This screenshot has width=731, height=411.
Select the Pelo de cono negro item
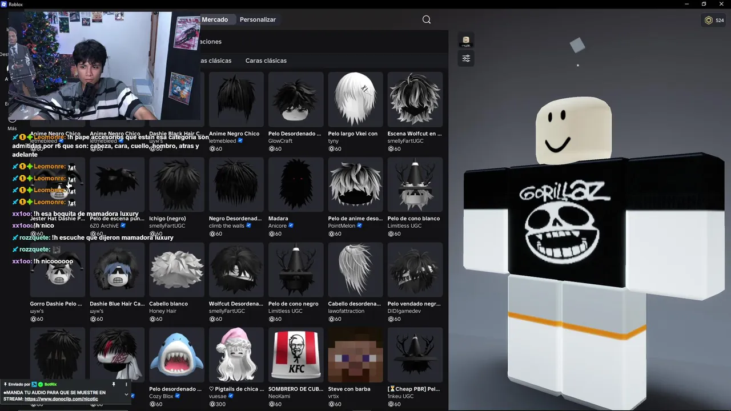click(296, 269)
